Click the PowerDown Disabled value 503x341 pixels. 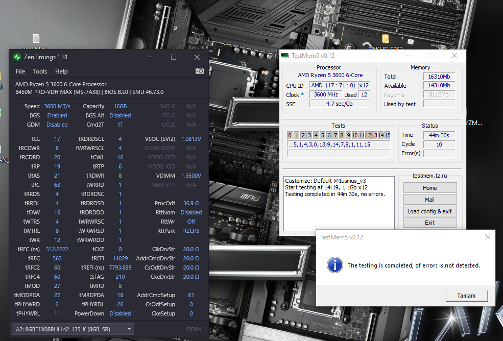[x=120, y=313]
